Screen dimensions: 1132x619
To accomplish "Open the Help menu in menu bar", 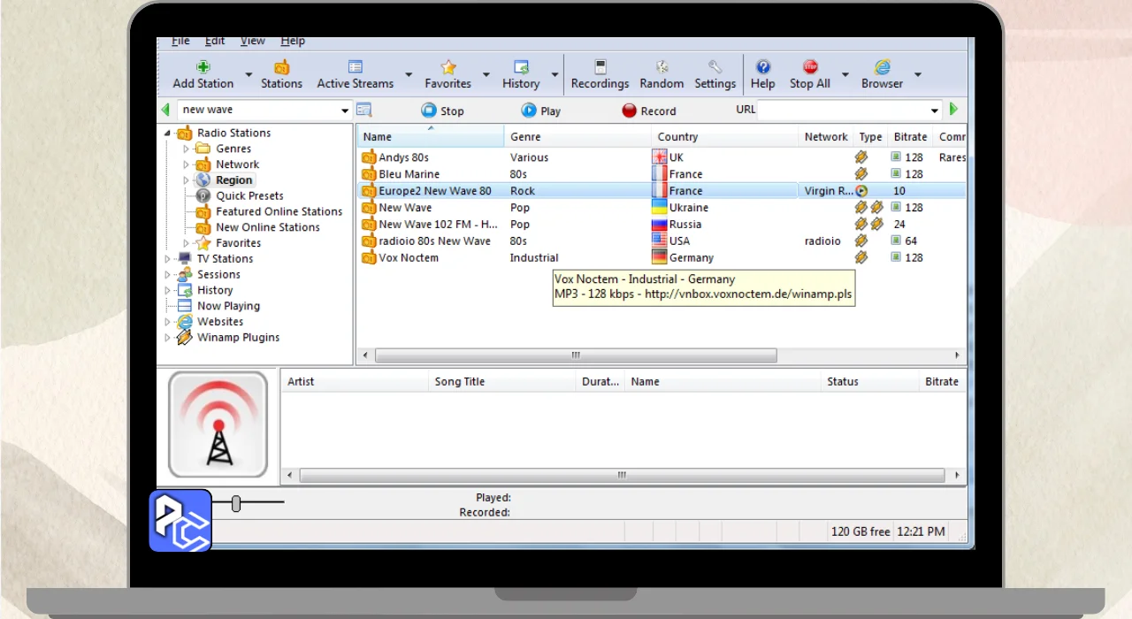I will 293,42.
